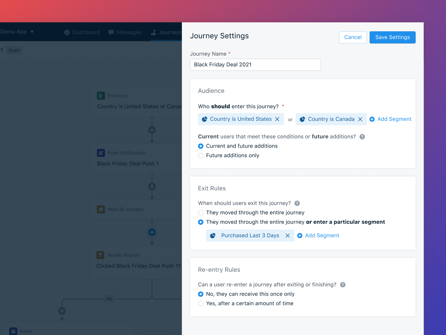Click the Journeys flag icon
Image resolution: width=446 pixels, height=335 pixels.
(x=153, y=32)
